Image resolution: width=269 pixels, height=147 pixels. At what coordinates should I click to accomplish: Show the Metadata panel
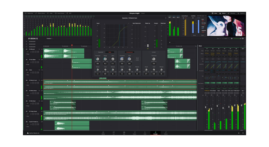pos(232,13)
